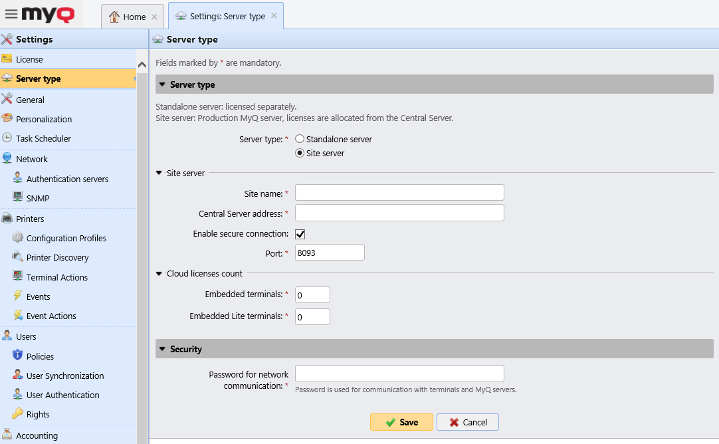719x444 pixels.
Task: Uncheck Enable secure connection
Action: pos(299,233)
